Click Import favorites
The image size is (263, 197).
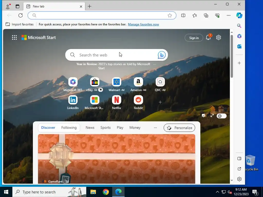20,24
